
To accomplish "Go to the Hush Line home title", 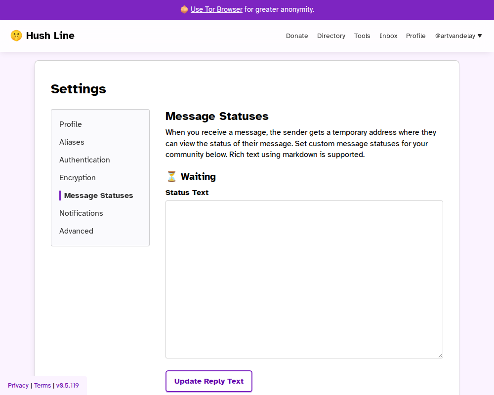I will [50, 36].
